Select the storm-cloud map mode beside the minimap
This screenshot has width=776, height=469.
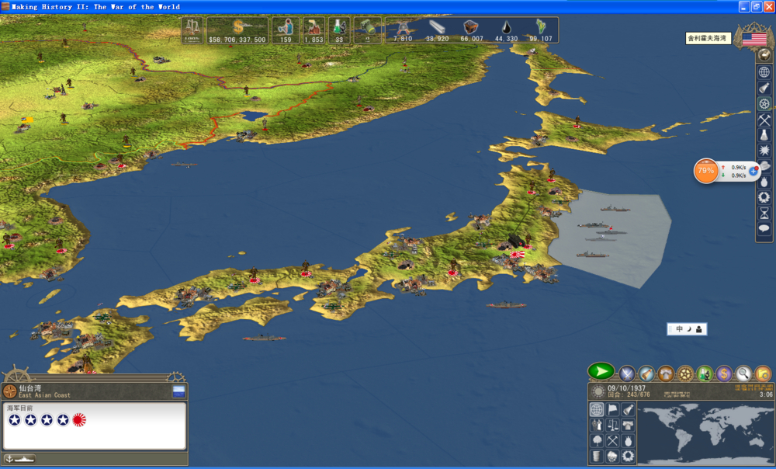click(x=613, y=456)
